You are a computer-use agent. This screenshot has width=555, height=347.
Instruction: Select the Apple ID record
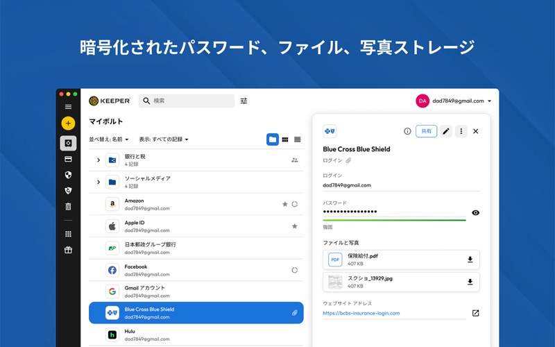point(196,226)
